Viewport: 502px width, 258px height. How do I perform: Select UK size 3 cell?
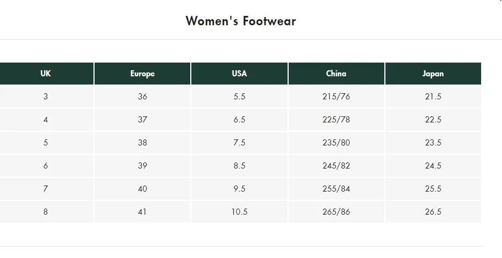[x=46, y=97]
